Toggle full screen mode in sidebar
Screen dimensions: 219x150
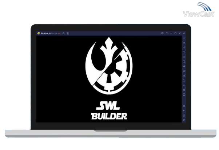pyautogui.click(x=184, y=38)
